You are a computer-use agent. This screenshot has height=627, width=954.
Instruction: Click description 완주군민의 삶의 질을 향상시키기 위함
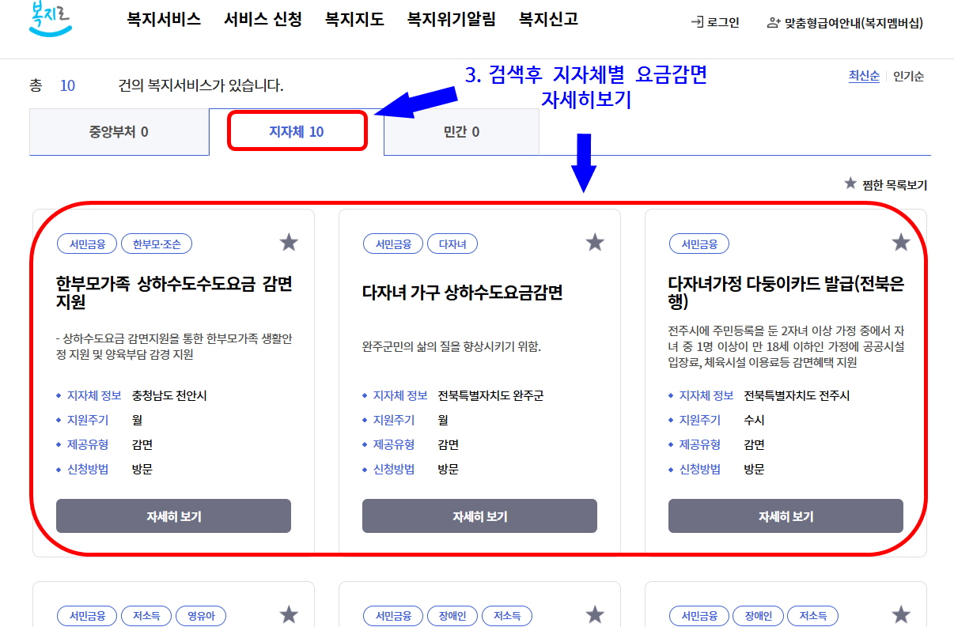click(x=452, y=346)
